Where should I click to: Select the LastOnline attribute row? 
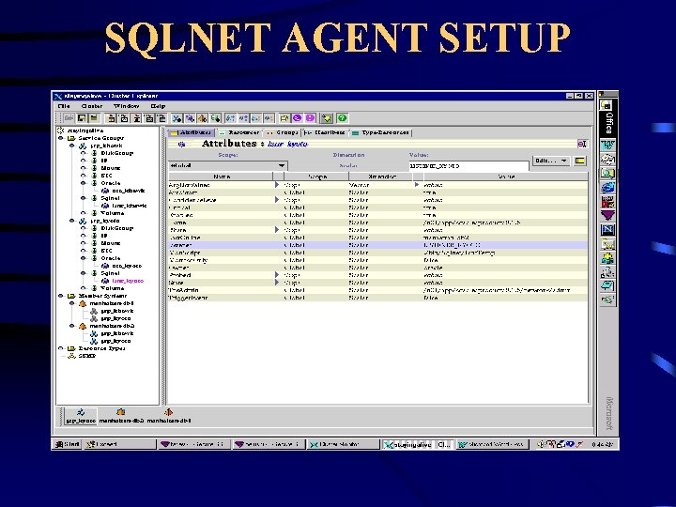[377, 238]
